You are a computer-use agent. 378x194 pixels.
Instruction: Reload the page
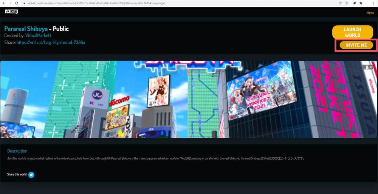click(x=16, y=3)
